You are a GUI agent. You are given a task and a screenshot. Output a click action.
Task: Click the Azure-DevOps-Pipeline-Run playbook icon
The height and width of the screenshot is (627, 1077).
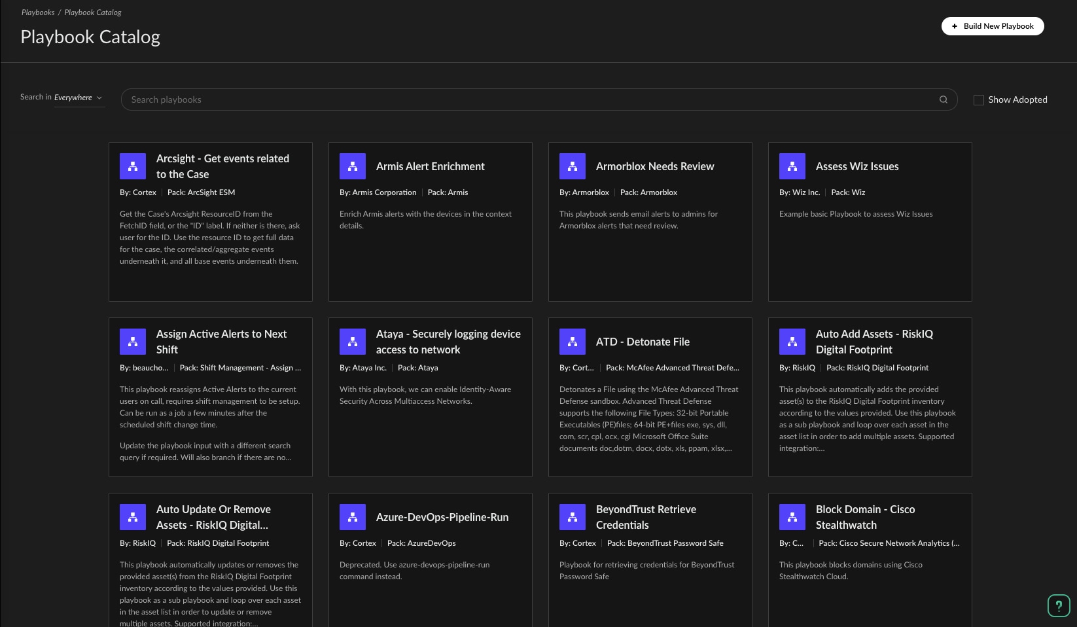click(353, 517)
